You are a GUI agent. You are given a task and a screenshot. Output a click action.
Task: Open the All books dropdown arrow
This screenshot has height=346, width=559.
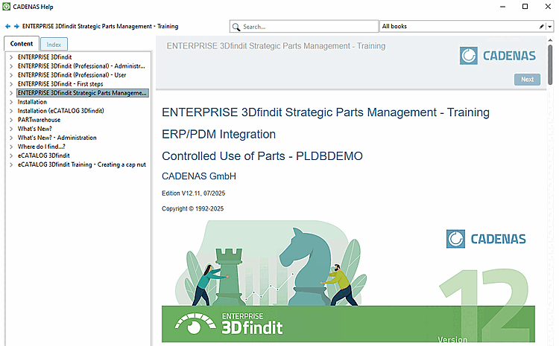pyautogui.click(x=550, y=26)
